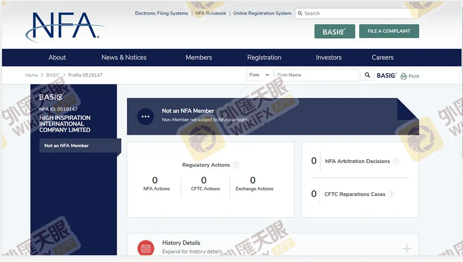Open Online Registration System link
463x262 pixels.
pyautogui.click(x=262, y=13)
